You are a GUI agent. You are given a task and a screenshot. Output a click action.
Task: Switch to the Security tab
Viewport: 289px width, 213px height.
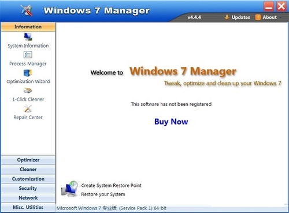(28, 188)
